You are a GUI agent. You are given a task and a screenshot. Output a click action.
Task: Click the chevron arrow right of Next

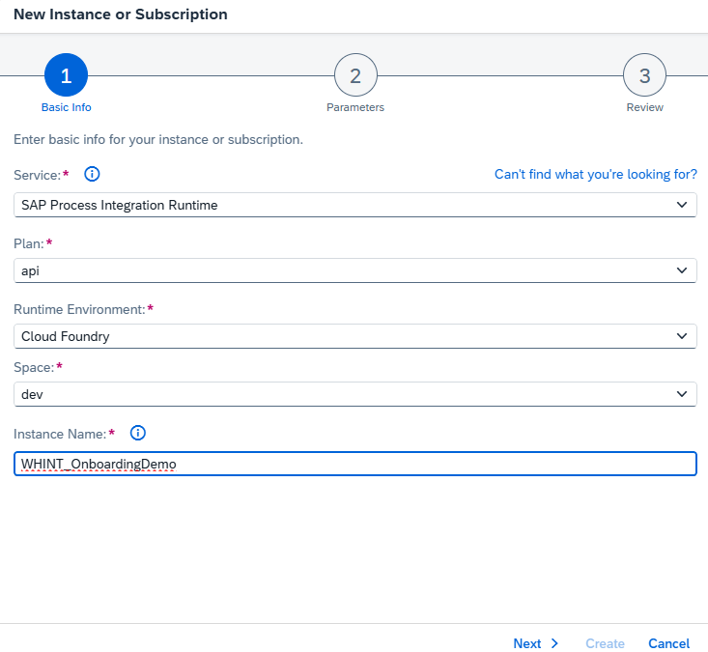point(554,643)
